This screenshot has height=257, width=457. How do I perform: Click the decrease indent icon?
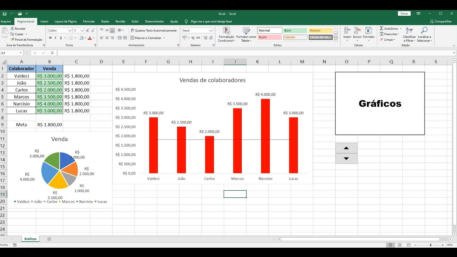(120, 38)
